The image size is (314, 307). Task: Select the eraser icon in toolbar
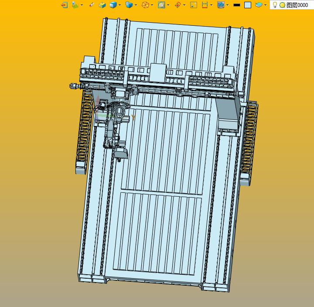coord(91,5)
